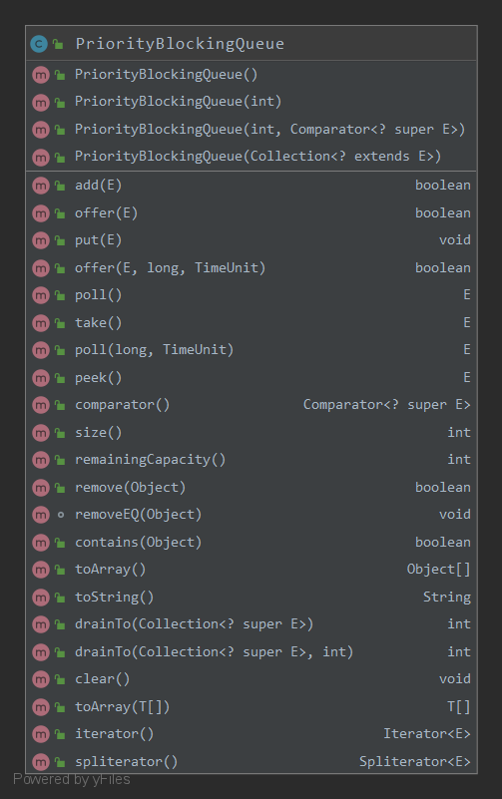This screenshot has height=799, width=502.
Task: Click the void return type of put(E)
Action: (x=455, y=240)
